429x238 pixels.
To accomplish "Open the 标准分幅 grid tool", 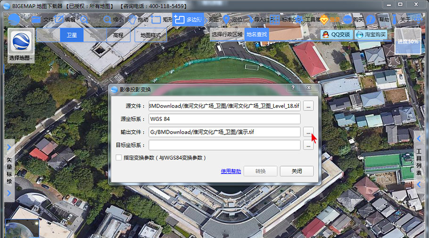I will 282,20.
